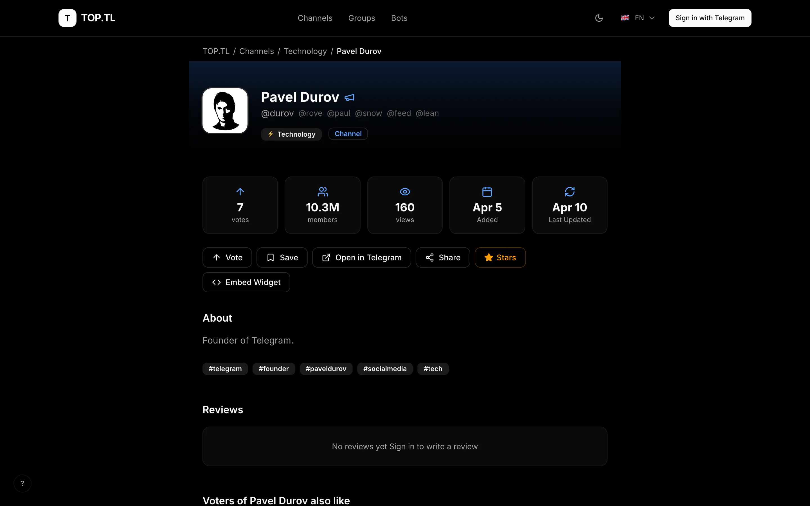This screenshot has height=506, width=810.
Task: Open the Bots nav item
Action: (399, 18)
